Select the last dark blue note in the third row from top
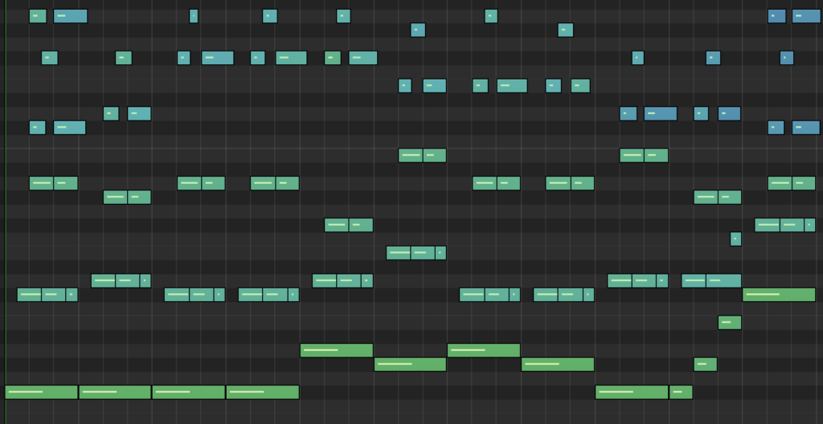The height and width of the screenshot is (424, 823). coord(787,58)
